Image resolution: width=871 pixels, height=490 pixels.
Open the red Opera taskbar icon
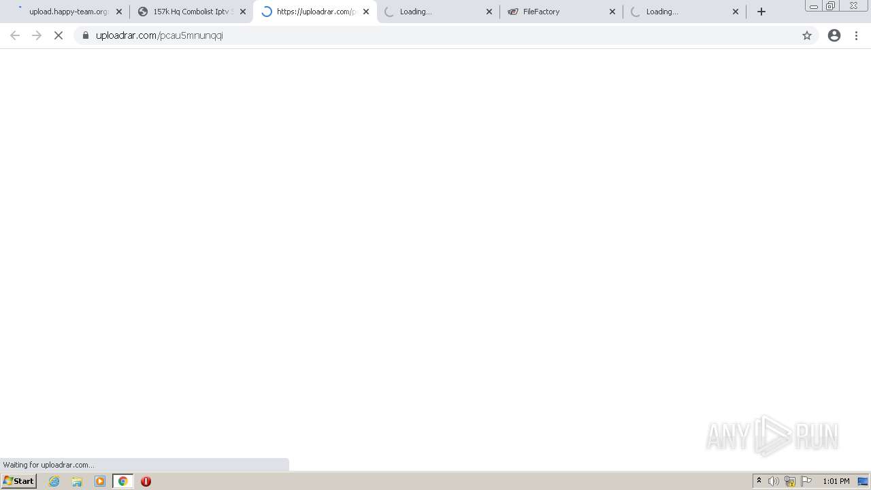click(146, 481)
